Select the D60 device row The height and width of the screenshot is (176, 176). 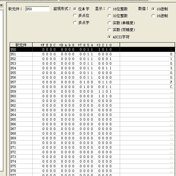pyautogui.click(x=92, y=96)
